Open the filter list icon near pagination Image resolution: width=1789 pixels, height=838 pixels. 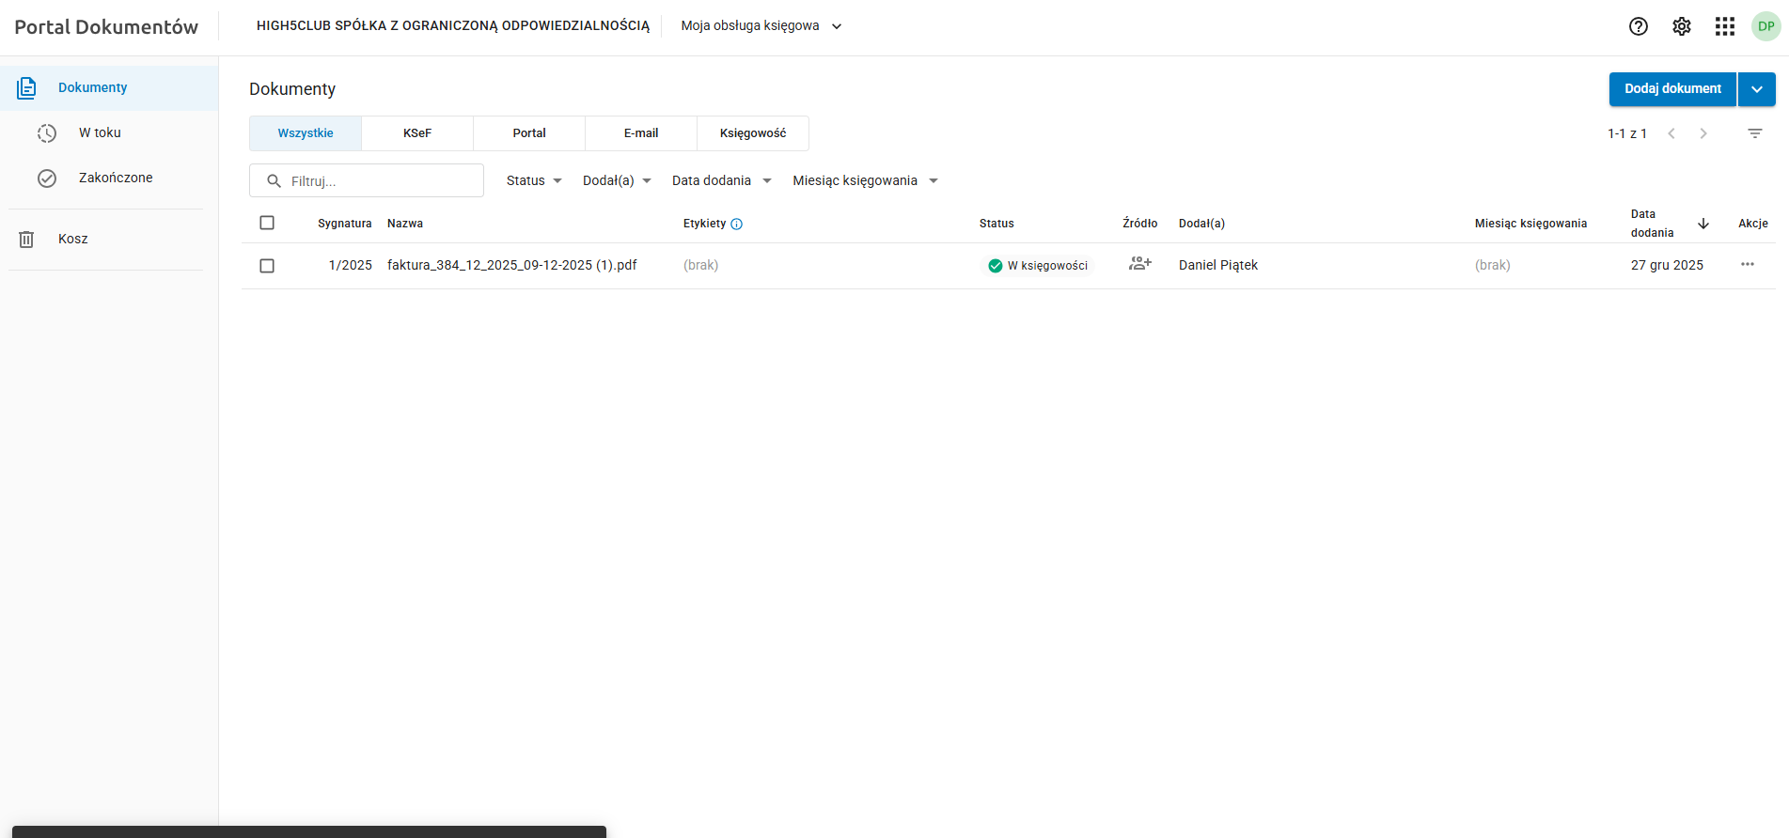[x=1755, y=133]
